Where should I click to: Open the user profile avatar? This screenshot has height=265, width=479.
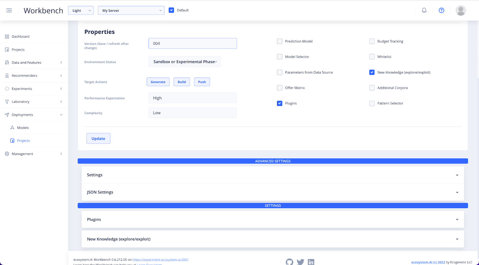click(461, 10)
